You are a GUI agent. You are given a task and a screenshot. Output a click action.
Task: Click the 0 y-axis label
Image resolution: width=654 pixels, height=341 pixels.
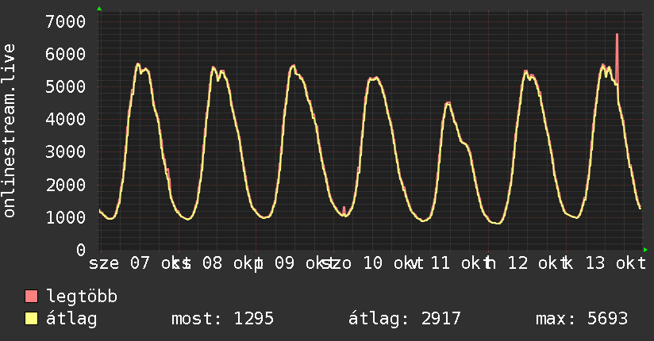pos(81,250)
